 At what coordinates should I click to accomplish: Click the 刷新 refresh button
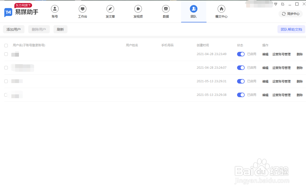pos(60,29)
